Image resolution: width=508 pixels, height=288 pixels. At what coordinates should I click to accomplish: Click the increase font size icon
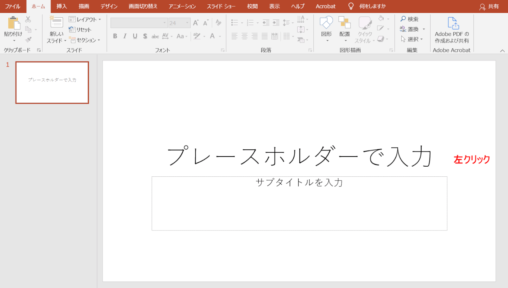196,23
